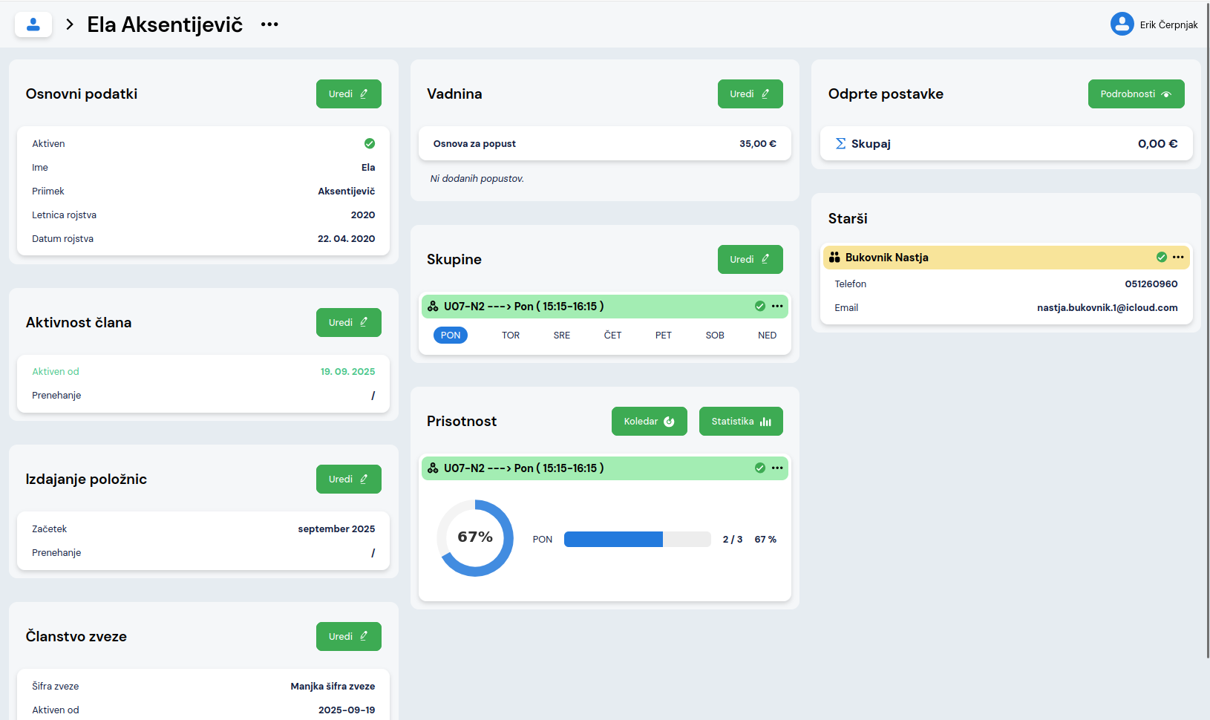Toggle the PET day in Skupine
This screenshot has width=1210, height=720.
click(x=663, y=336)
